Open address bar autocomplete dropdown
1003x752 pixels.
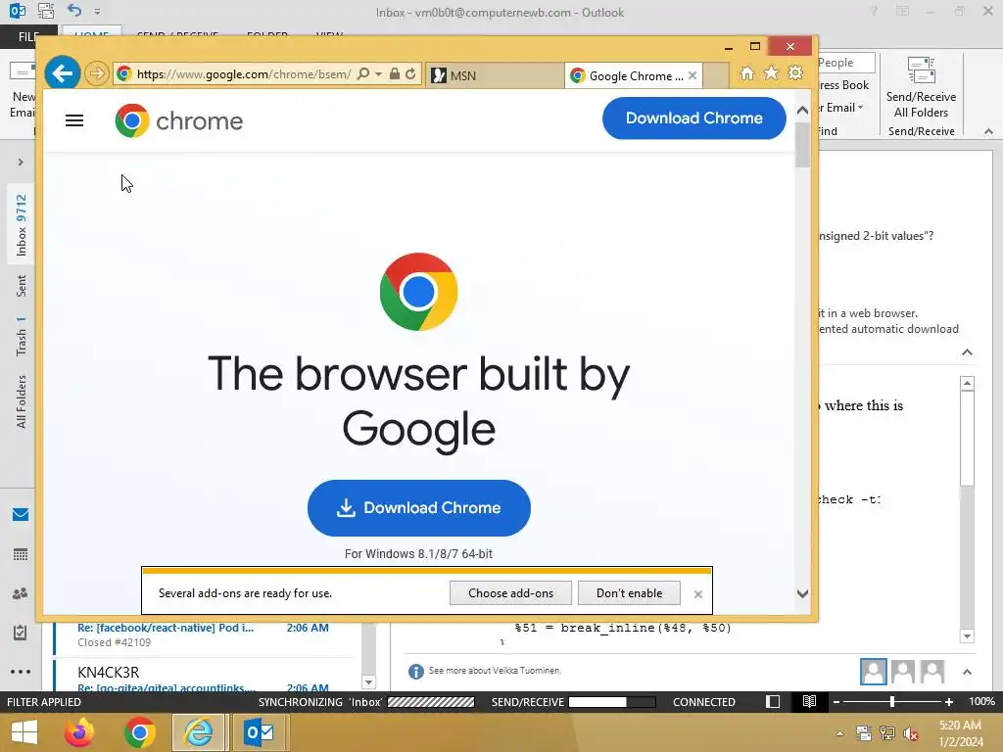click(379, 74)
